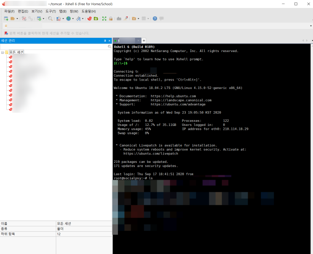Click the 하위 항목 value 12
The image size is (313, 254).
coord(59,234)
